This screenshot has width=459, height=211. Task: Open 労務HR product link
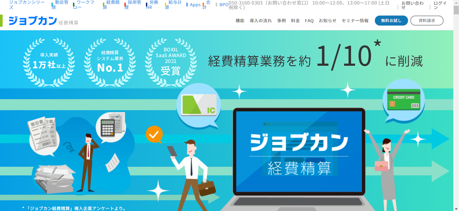(152, 5)
